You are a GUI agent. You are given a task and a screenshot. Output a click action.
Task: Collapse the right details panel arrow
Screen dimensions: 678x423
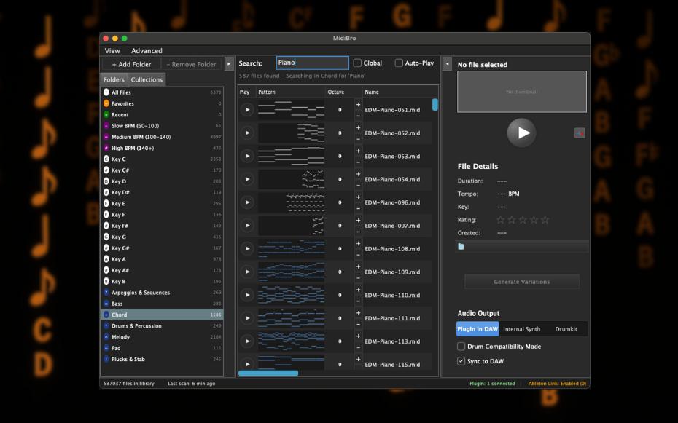448,64
